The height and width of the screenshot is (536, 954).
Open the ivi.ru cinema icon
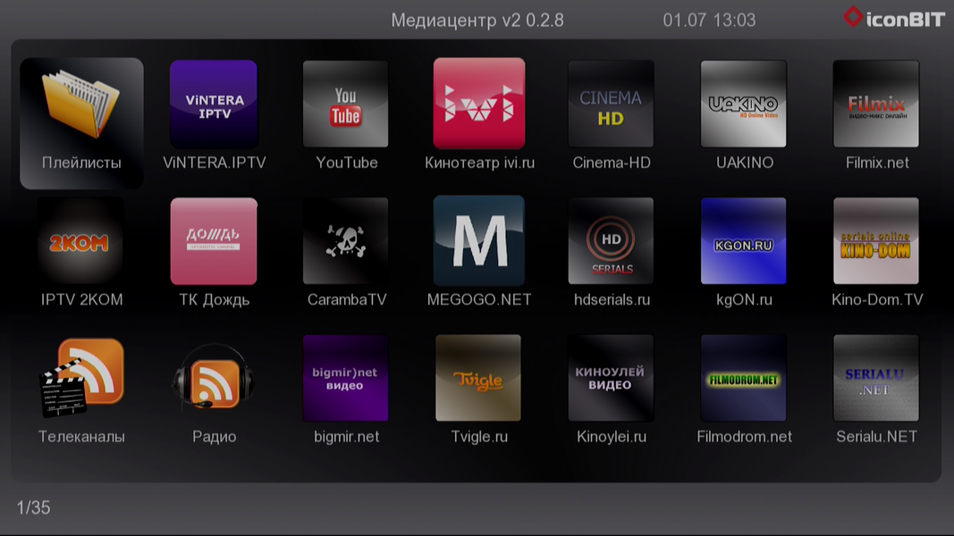click(x=479, y=104)
